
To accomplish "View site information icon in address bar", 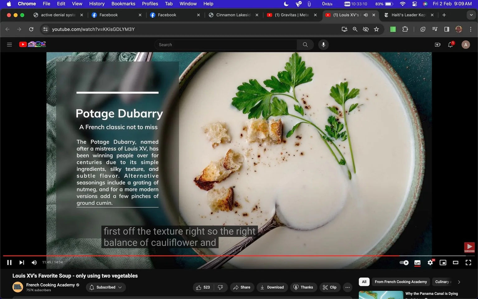I will (45, 29).
